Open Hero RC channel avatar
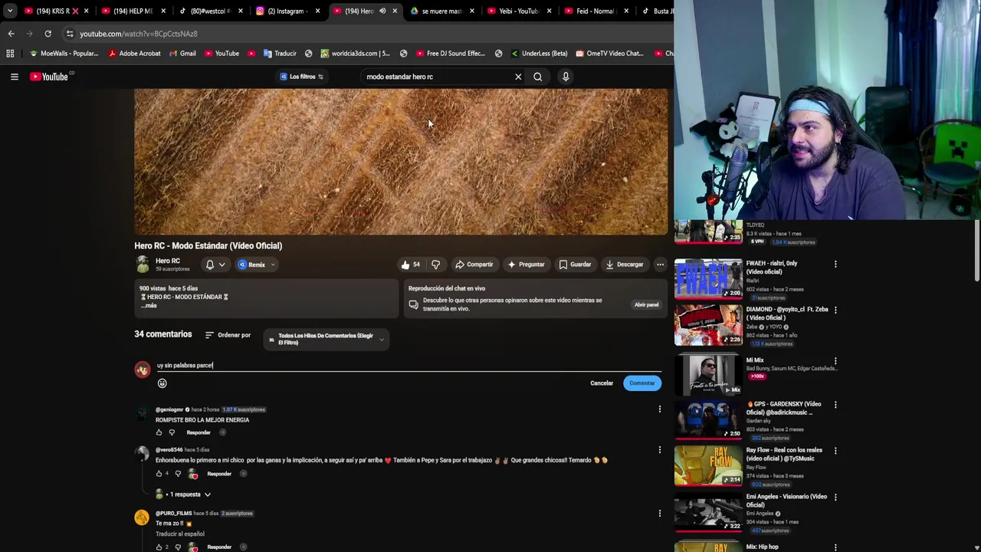Viewport: 981px width, 552px height. 143,264
